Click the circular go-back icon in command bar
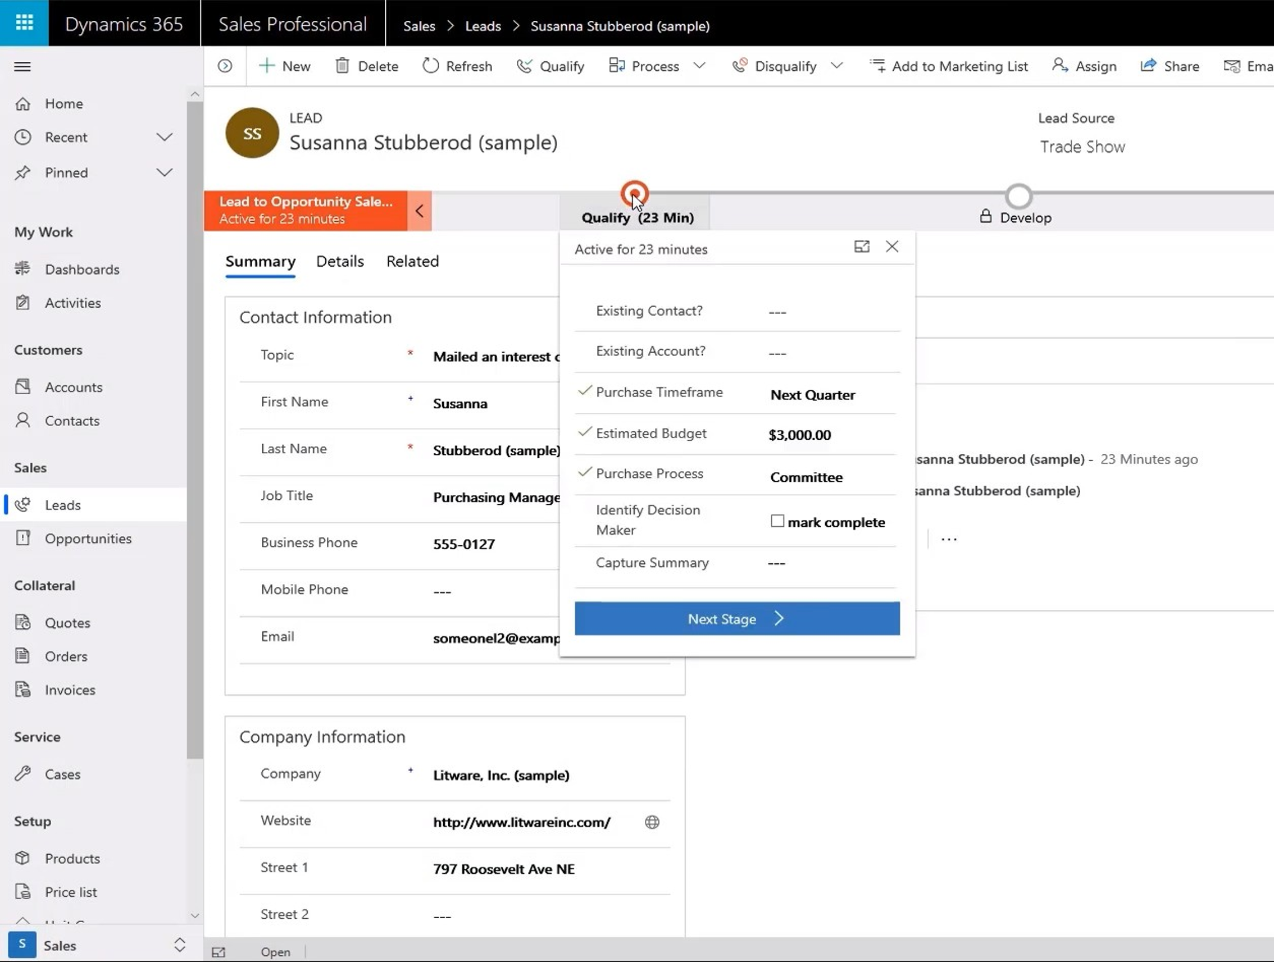The image size is (1274, 962). (225, 66)
